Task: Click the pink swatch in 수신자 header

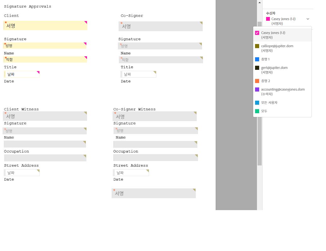Action: click(268, 19)
